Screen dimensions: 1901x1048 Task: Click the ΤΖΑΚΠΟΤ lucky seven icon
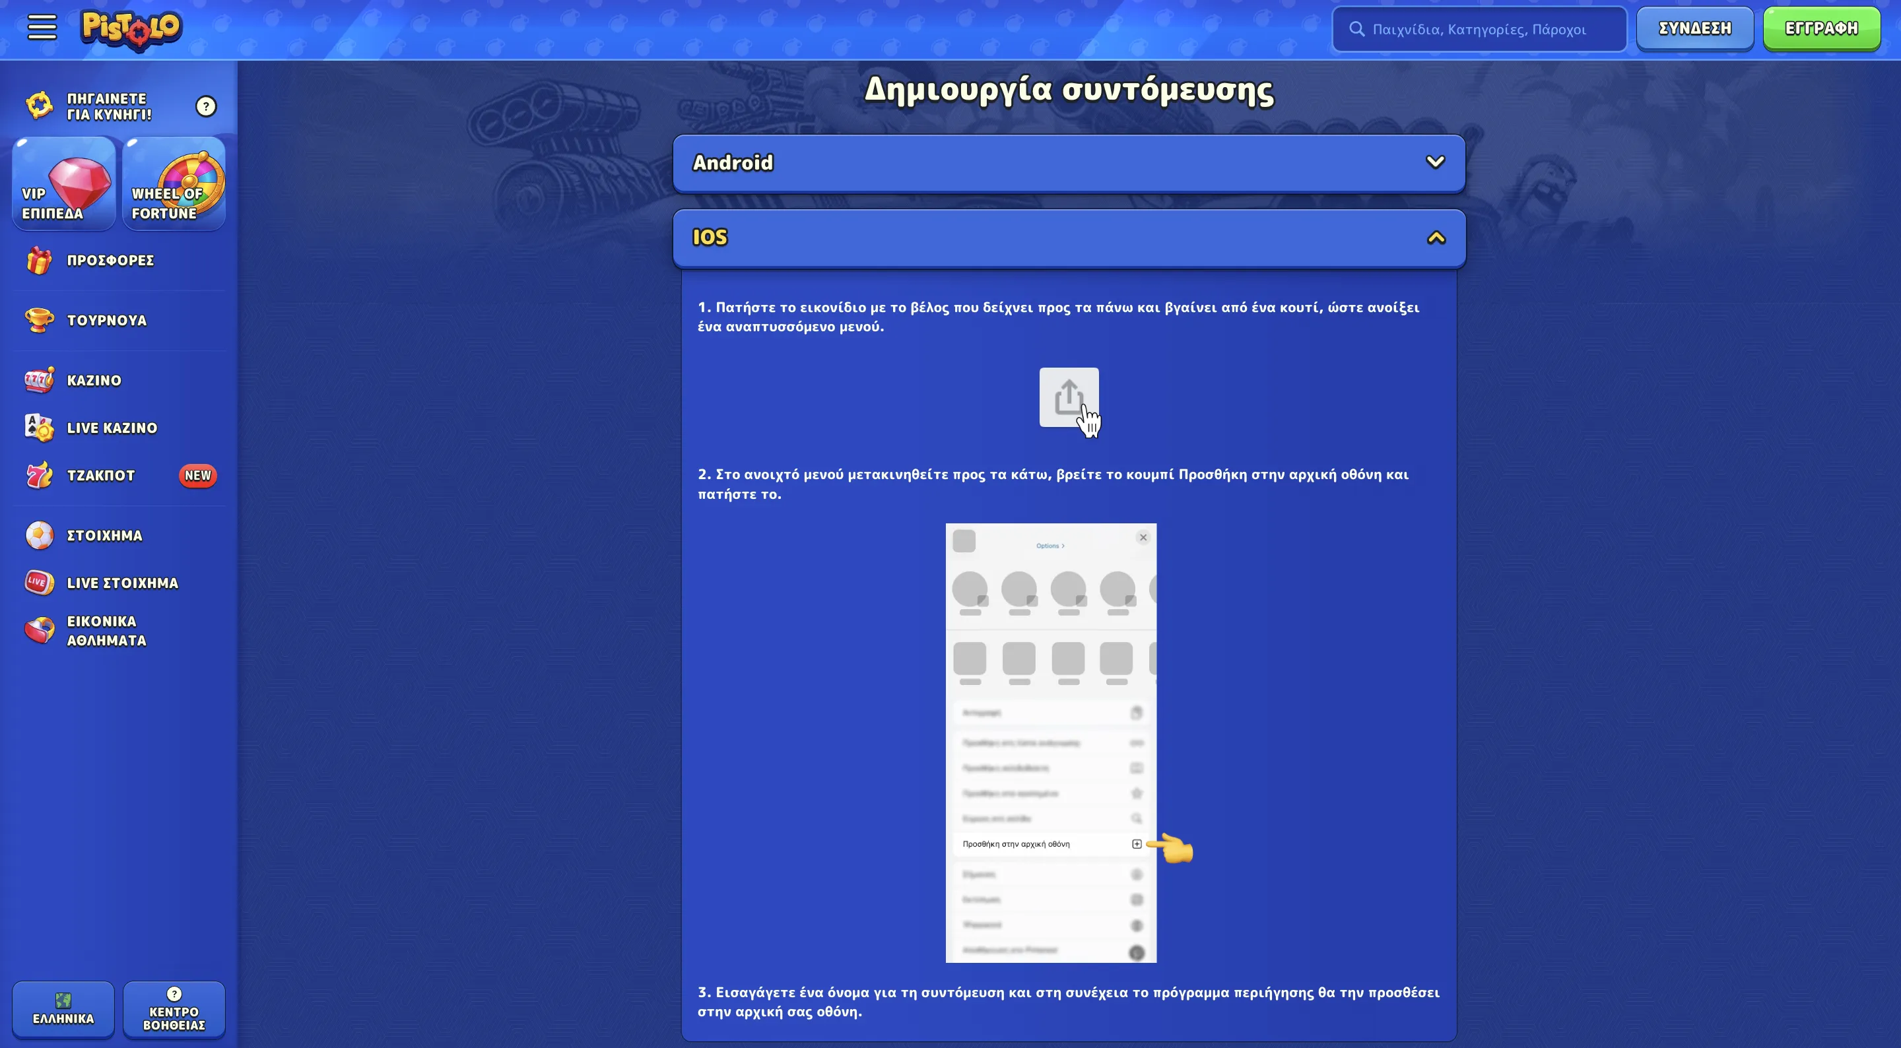click(39, 475)
